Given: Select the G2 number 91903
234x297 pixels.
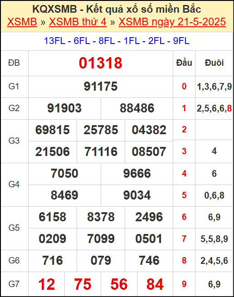Looking at the screenshot, I should pyautogui.click(x=64, y=108).
